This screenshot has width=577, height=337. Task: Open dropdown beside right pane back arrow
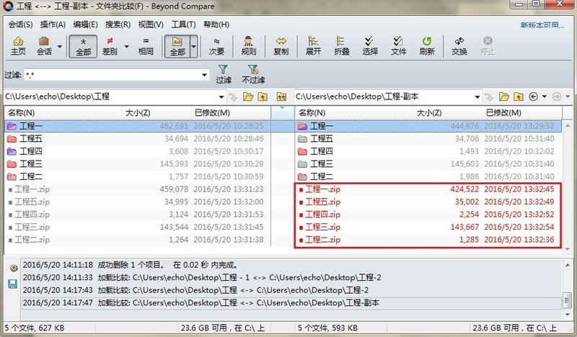[545, 96]
